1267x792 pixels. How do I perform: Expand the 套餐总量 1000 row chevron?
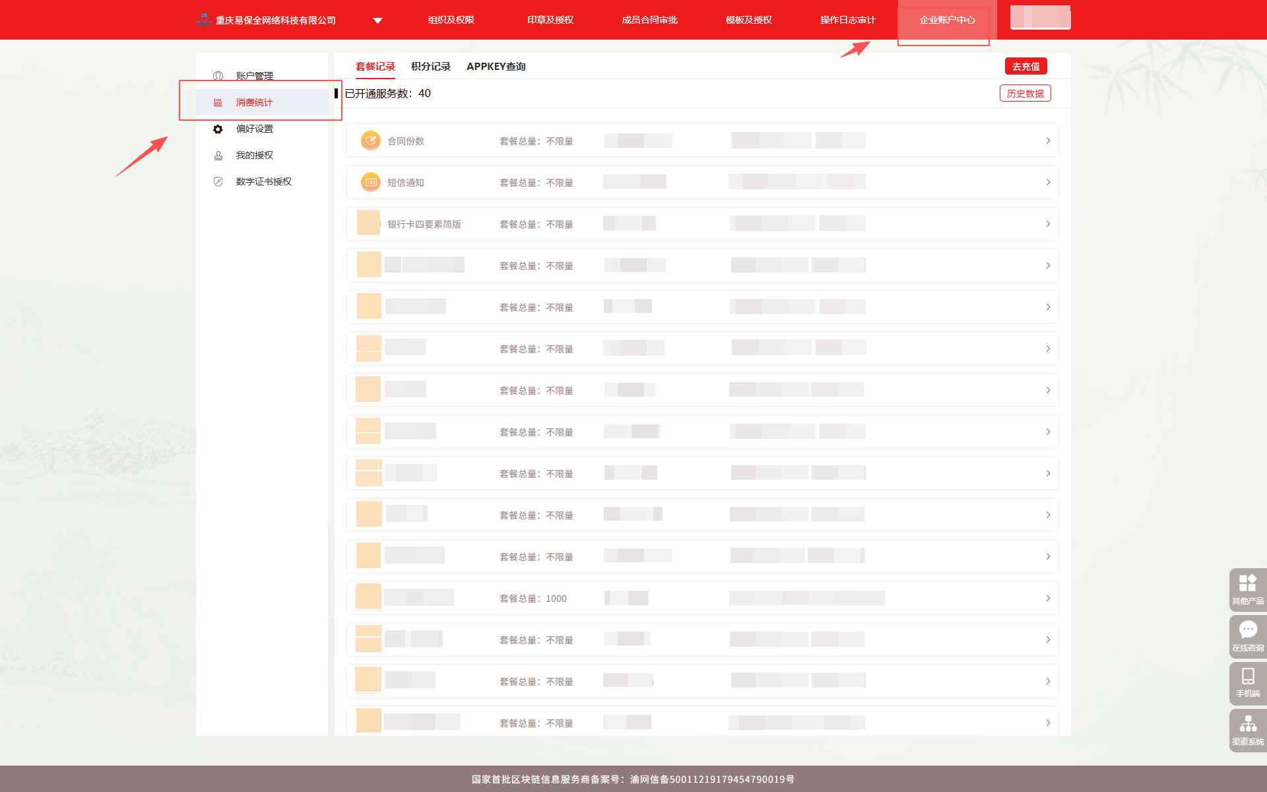pos(1048,598)
